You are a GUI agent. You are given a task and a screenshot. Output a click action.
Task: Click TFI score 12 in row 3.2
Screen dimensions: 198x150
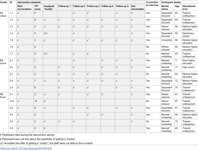tap(36, 101)
